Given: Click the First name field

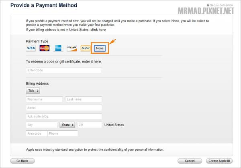Looking at the screenshot, I should click(44, 99).
